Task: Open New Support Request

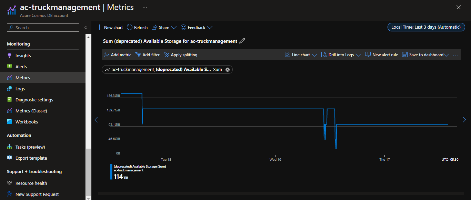Action: [37, 194]
